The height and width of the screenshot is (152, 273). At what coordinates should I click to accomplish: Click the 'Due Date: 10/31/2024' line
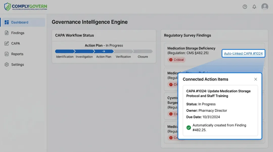click(203, 117)
